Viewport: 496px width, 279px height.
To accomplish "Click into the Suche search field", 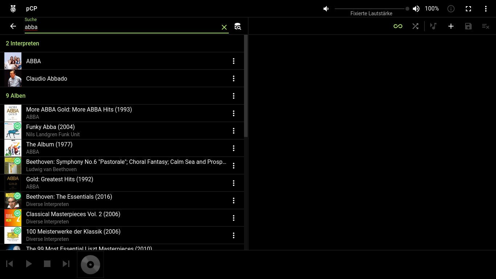I will click(122, 27).
